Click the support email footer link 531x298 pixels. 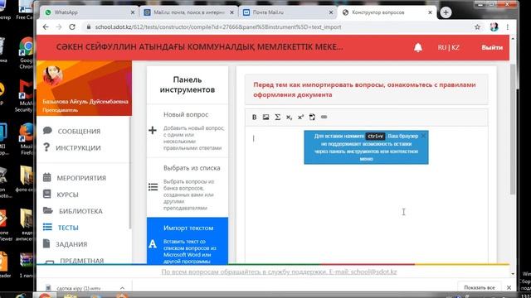(x=279, y=272)
